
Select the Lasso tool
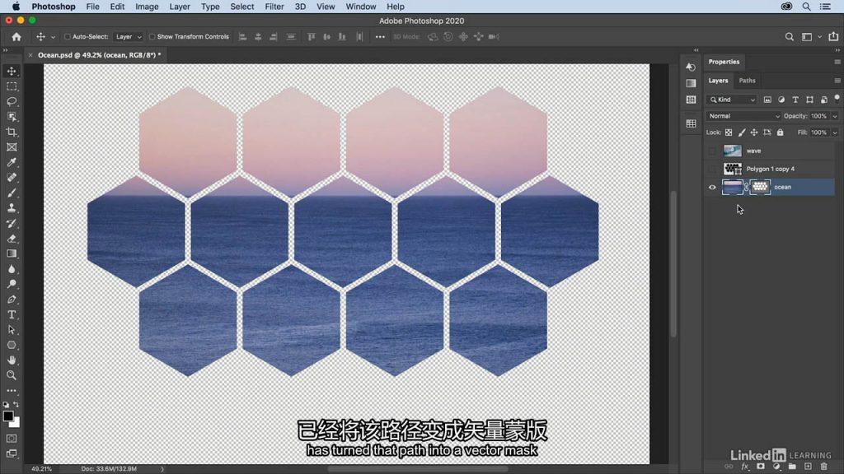coord(12,101)
